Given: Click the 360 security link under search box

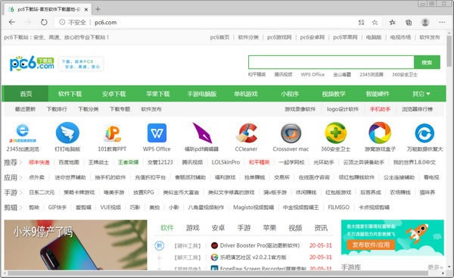Looking at the screenshot, I should [405, 74].
